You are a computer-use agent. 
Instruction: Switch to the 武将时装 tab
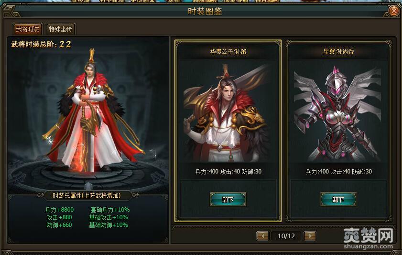pos(27,29)
